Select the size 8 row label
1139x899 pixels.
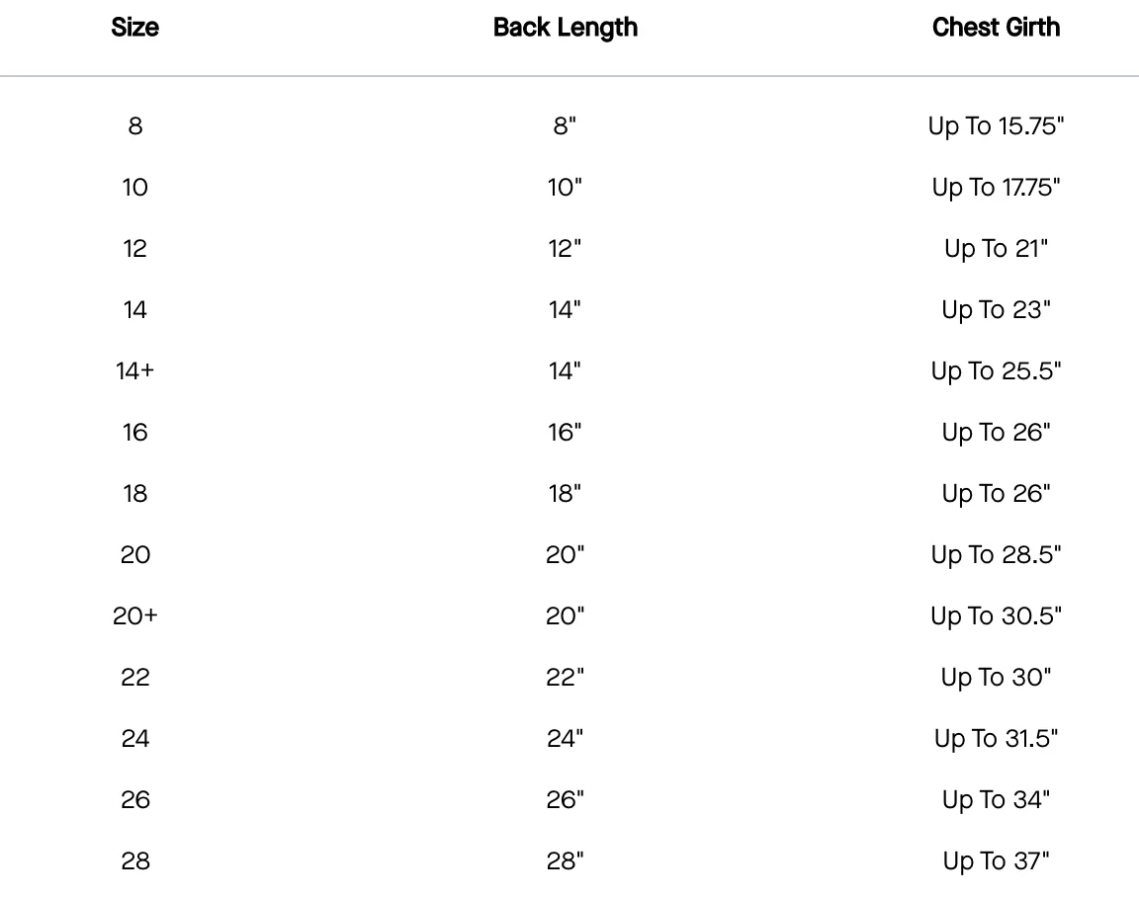pos(135,126)
